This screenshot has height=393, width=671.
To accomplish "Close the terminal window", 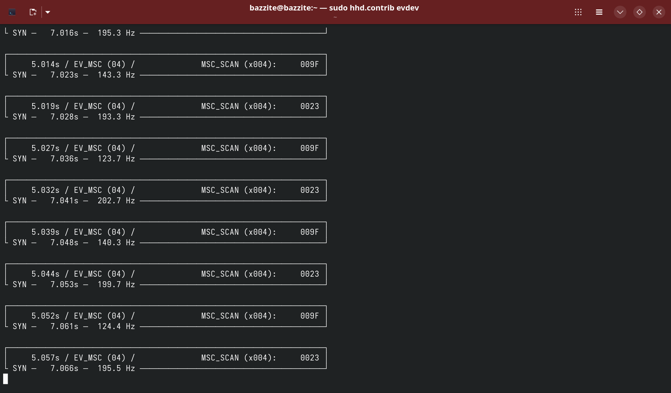I will tap(659, 12).
